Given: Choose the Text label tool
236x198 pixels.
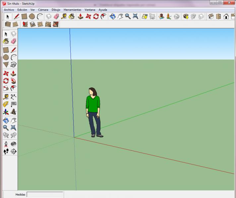Looking at the screenshot, I should coord(14,104).
